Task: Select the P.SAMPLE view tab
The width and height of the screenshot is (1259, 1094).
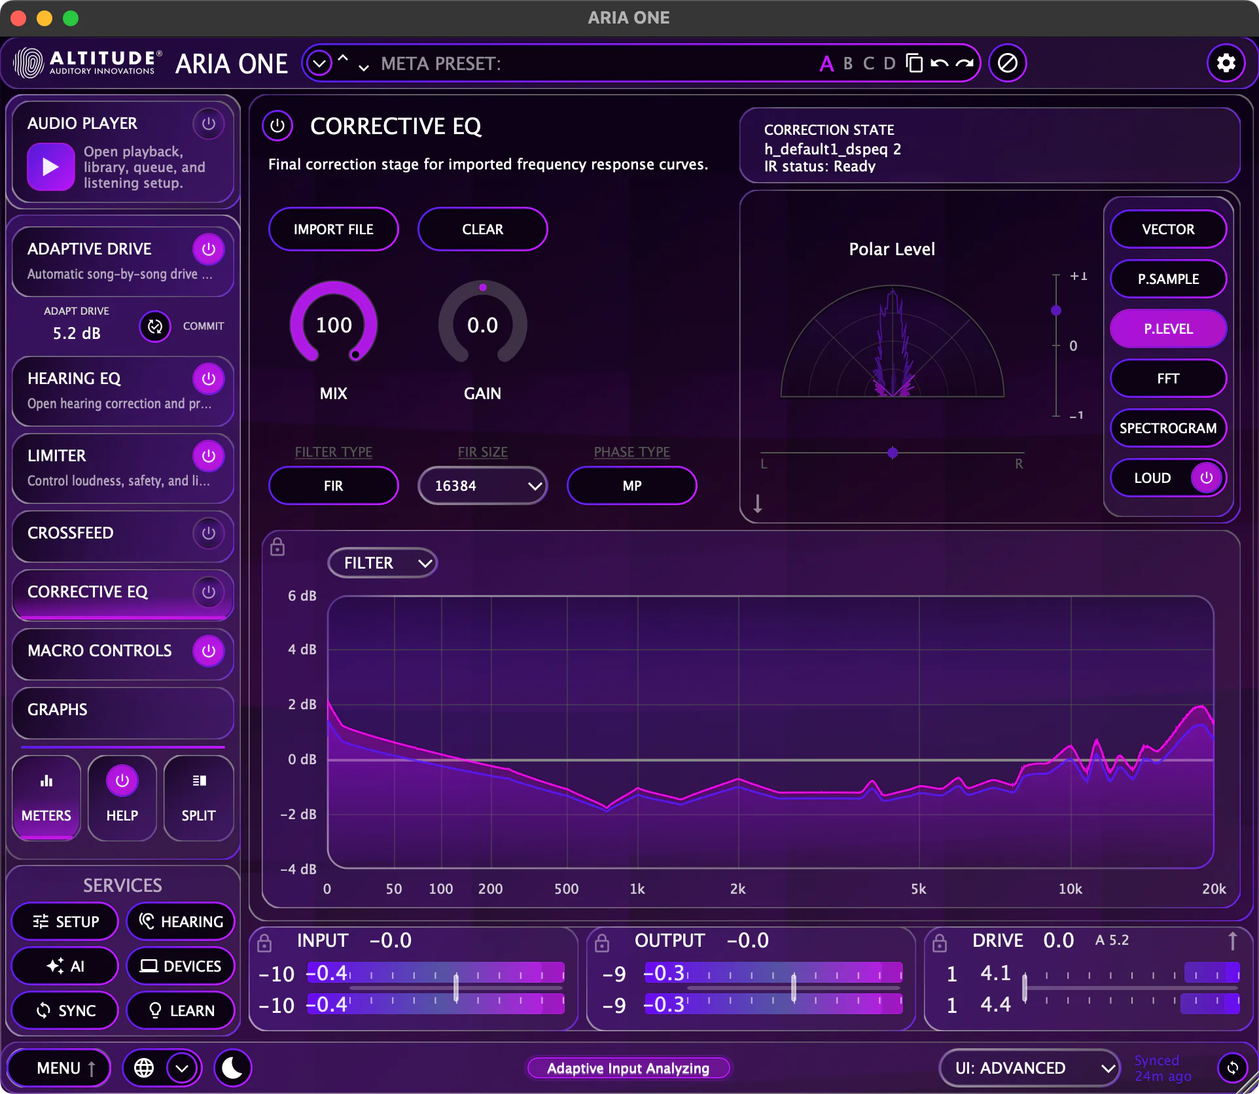Action: [1168, 279]
